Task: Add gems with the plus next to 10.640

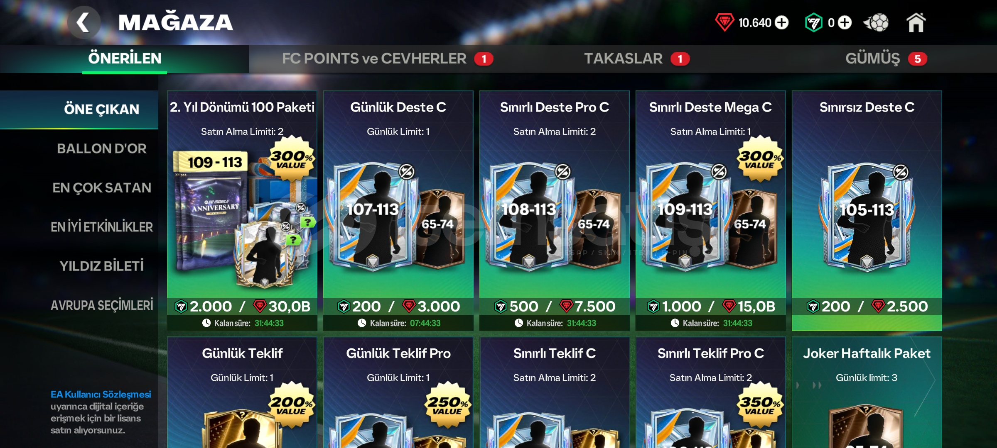Action: click(x=781, y=22)
